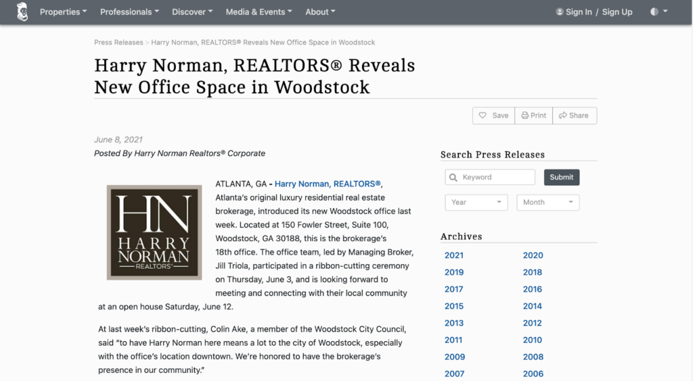Image resolution: width=693 pixels, height=381 pixels.
Task: Open the 2006 archive
Action: pos(533,374)
